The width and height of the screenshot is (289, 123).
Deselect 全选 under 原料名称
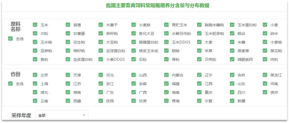click(x=10, y=38)
